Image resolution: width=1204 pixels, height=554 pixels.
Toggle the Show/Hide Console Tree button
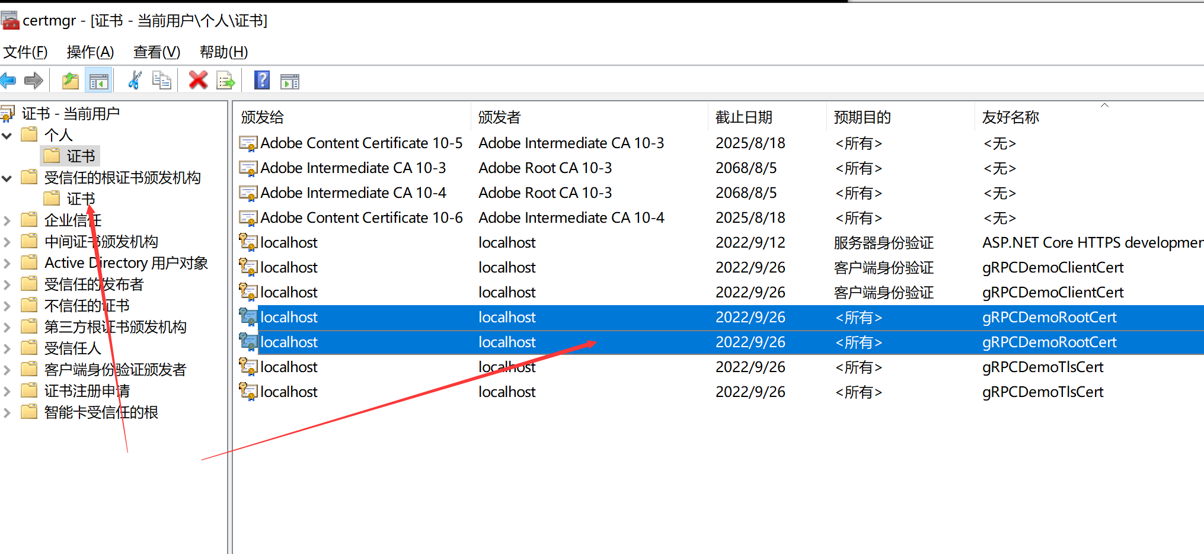click(x=99, y=81)
